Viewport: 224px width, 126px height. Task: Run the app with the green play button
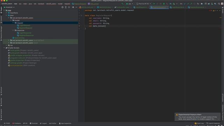154,4
